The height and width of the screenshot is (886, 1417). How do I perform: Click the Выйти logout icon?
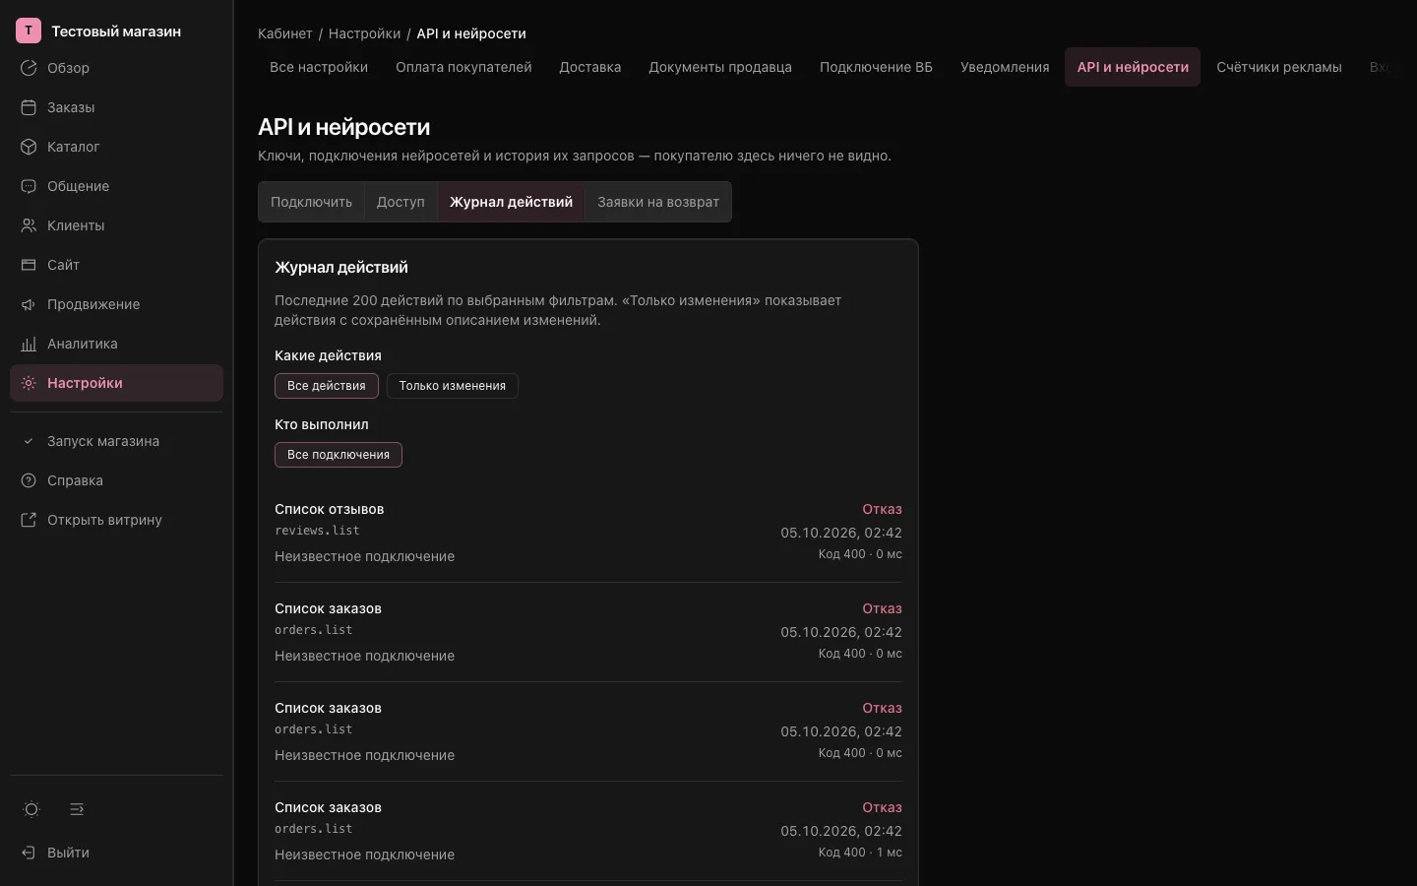click(x=29, y=853)
